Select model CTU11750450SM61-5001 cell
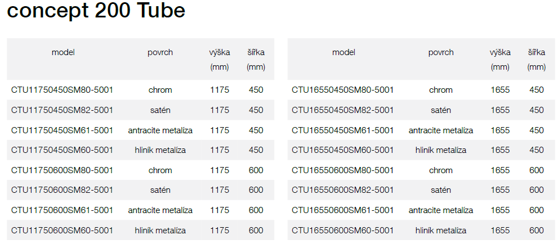 tap(62, 130)
